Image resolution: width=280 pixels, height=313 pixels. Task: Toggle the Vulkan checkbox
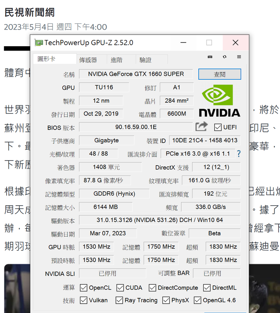[x=84, y=300]
